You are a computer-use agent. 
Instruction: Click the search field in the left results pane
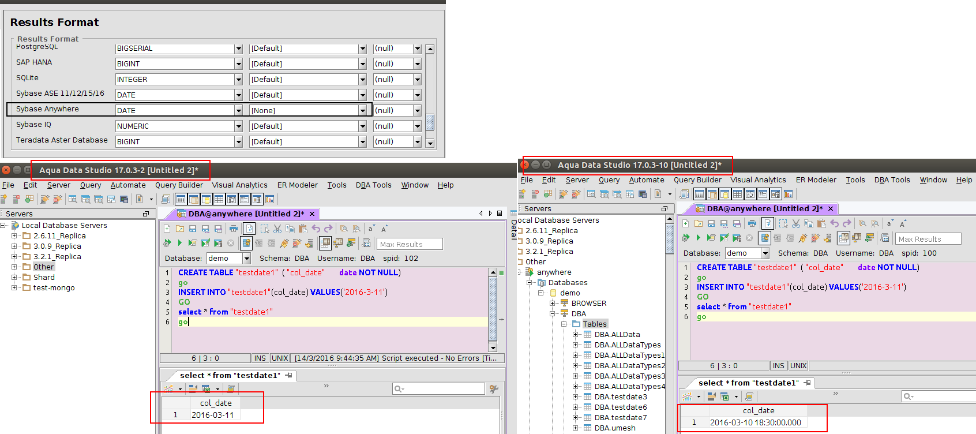pos(438,389)
